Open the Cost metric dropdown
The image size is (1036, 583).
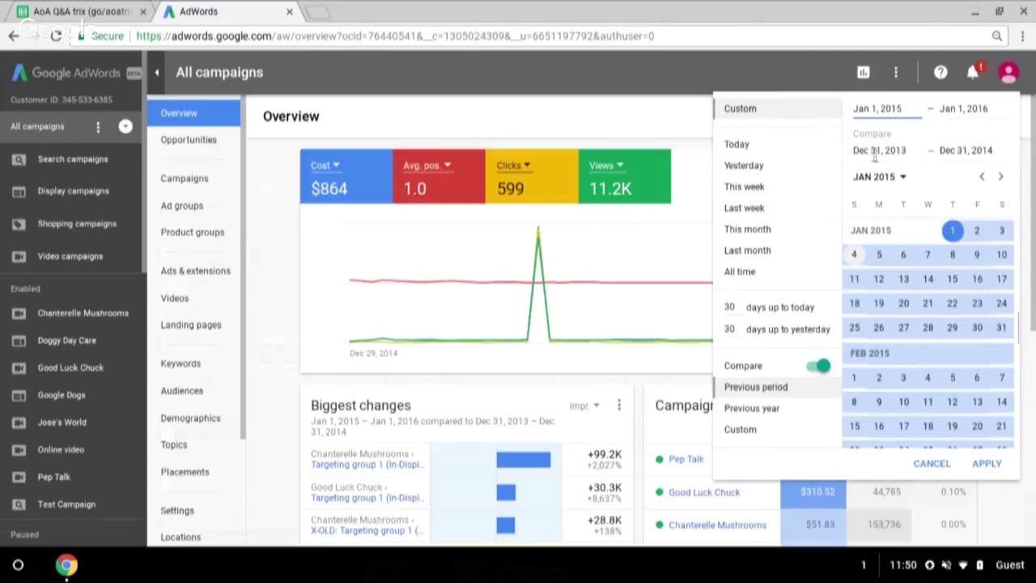(325, 165)
